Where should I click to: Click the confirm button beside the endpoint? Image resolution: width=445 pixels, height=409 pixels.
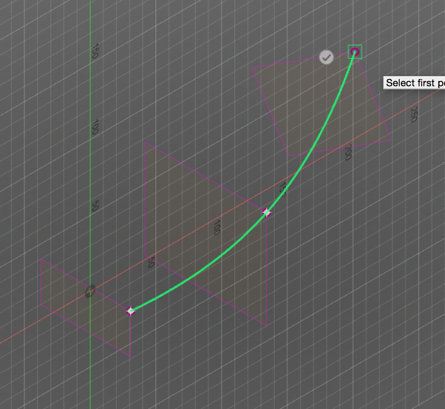326,57
